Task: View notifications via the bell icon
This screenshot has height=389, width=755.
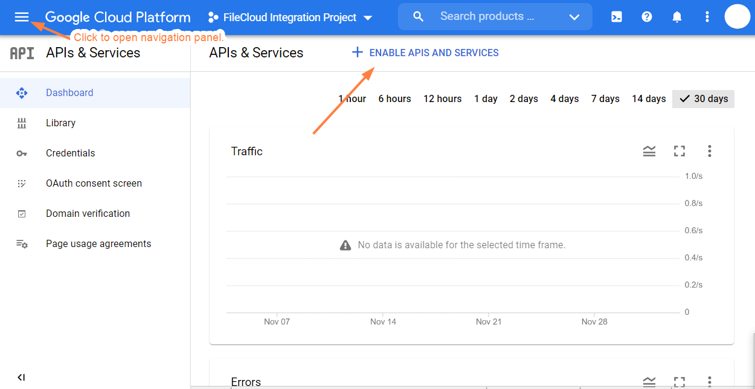Action: pyautogui.click(x=676, y=16)
